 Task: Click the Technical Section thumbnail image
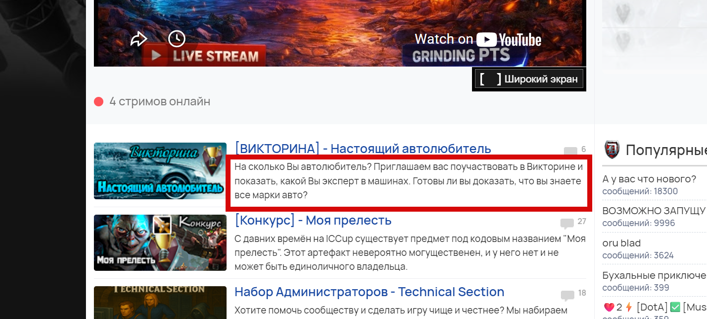[x=160, y=302]
